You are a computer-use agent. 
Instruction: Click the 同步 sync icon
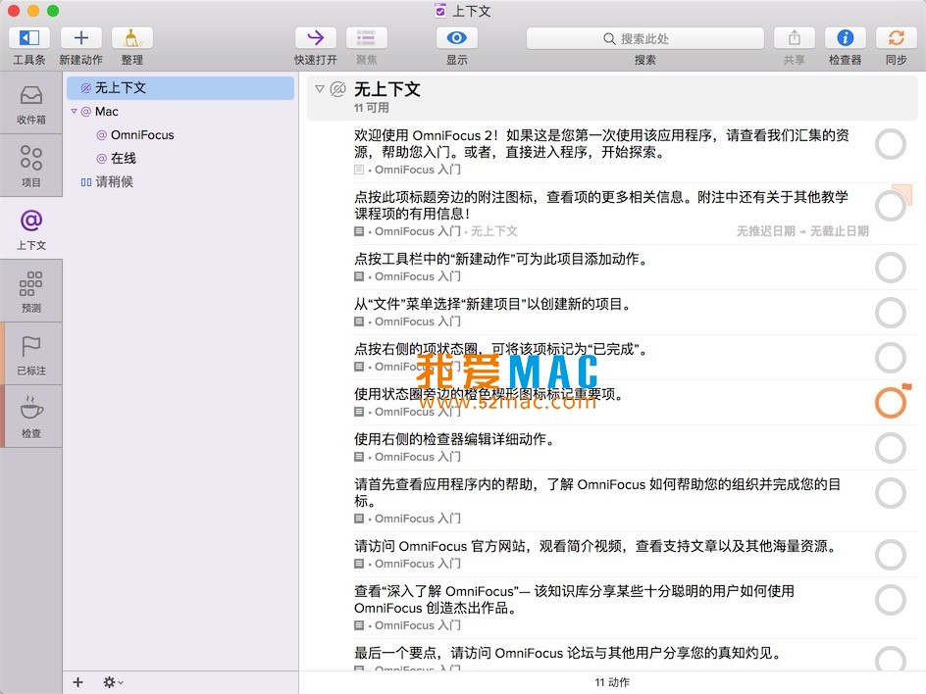896,38
